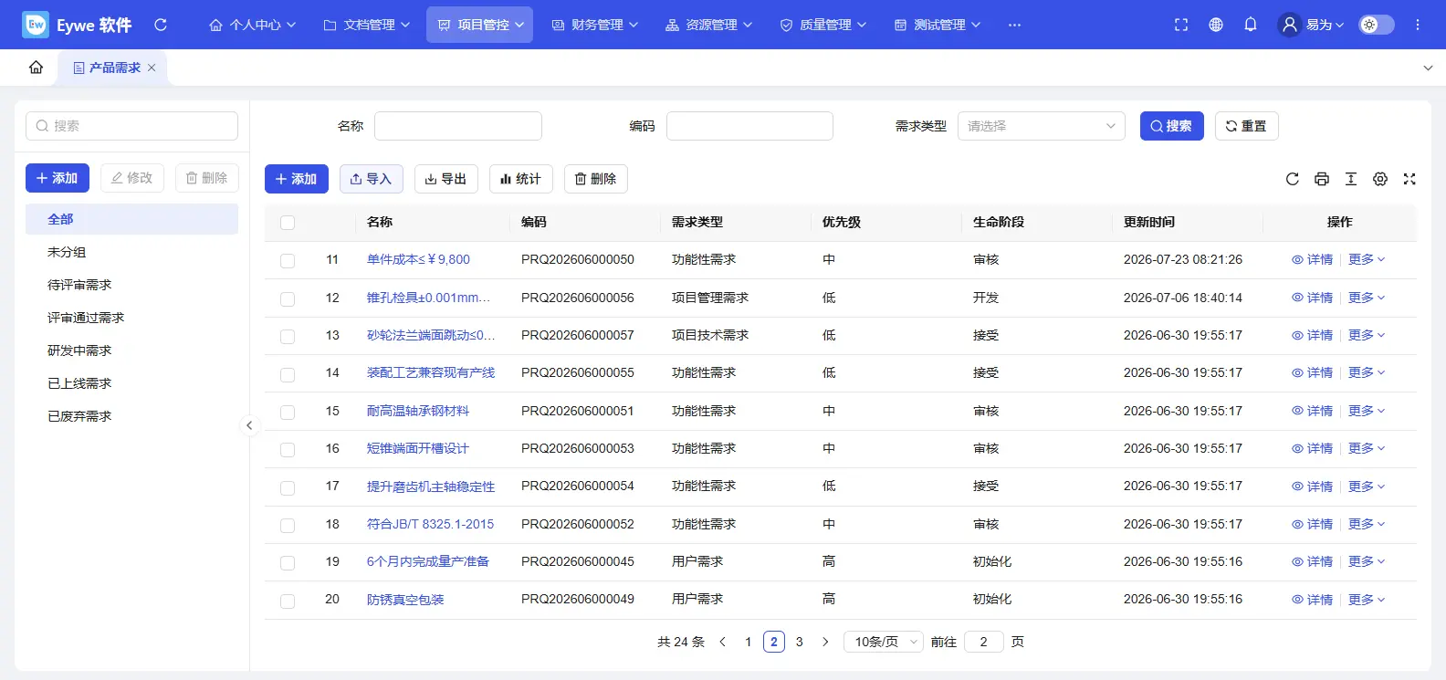
Task: Open the vertical dots menu at top right
Action: [1418, 25]
